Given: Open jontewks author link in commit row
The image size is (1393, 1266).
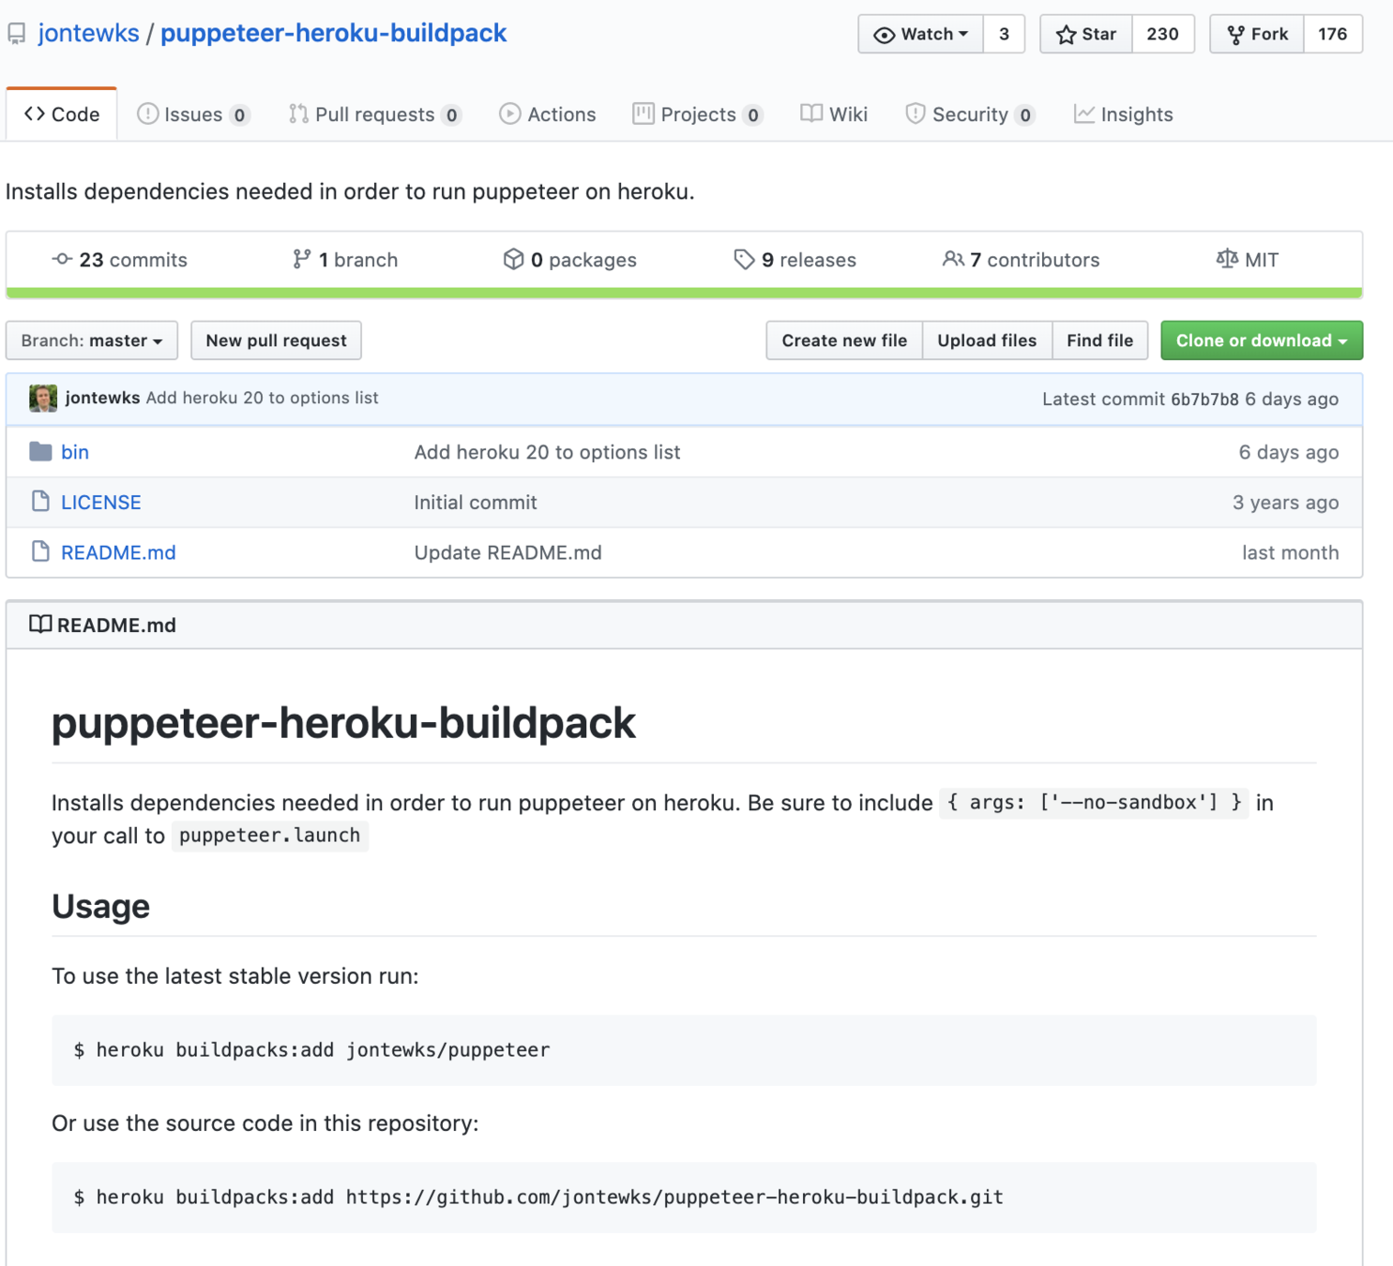Looking at the screenshot, I should (x=102, y=398).
